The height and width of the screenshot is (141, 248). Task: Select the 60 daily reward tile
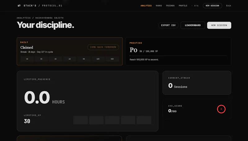pos(69,59)
